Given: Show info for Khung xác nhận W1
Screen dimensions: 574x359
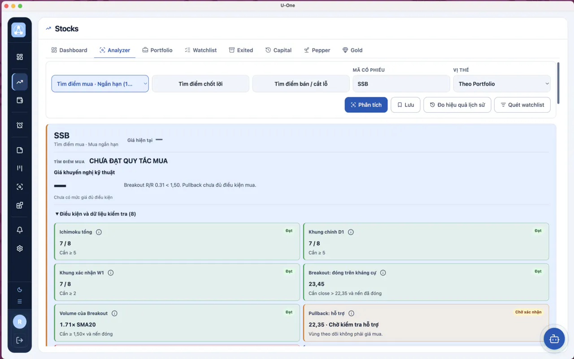Looking at the screenshot, I should [111, 273].
